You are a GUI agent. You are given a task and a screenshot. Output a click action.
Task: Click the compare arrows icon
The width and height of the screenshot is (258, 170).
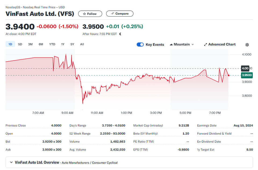click(x=113, y=13)
